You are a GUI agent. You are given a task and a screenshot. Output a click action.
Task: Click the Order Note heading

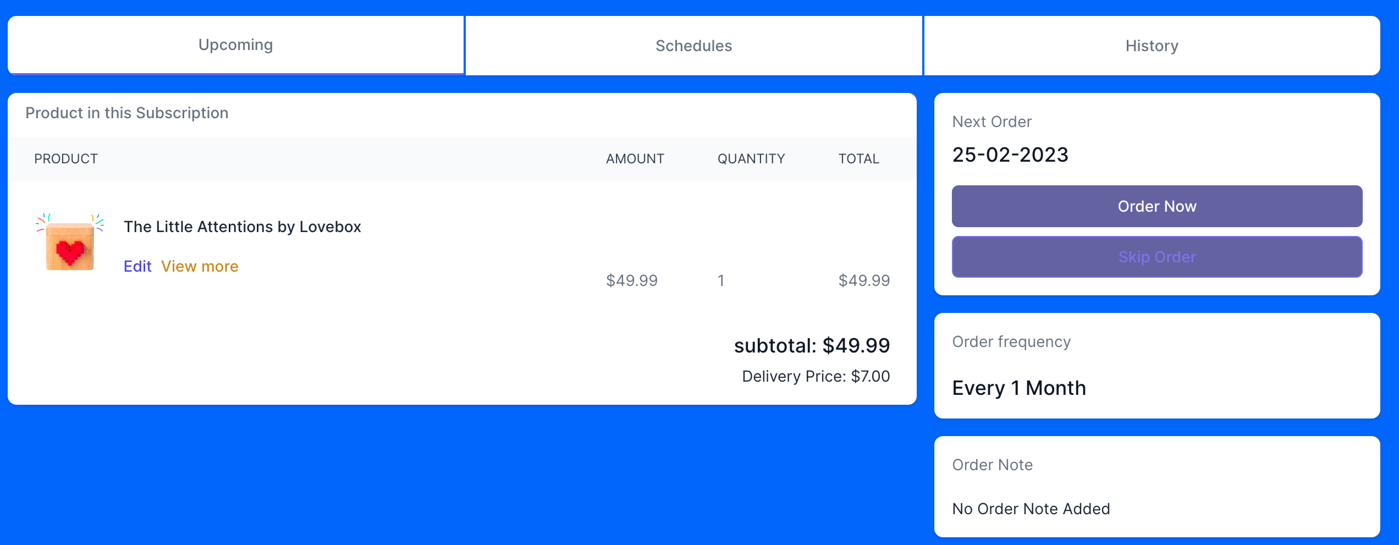click(x=992, y=465)
